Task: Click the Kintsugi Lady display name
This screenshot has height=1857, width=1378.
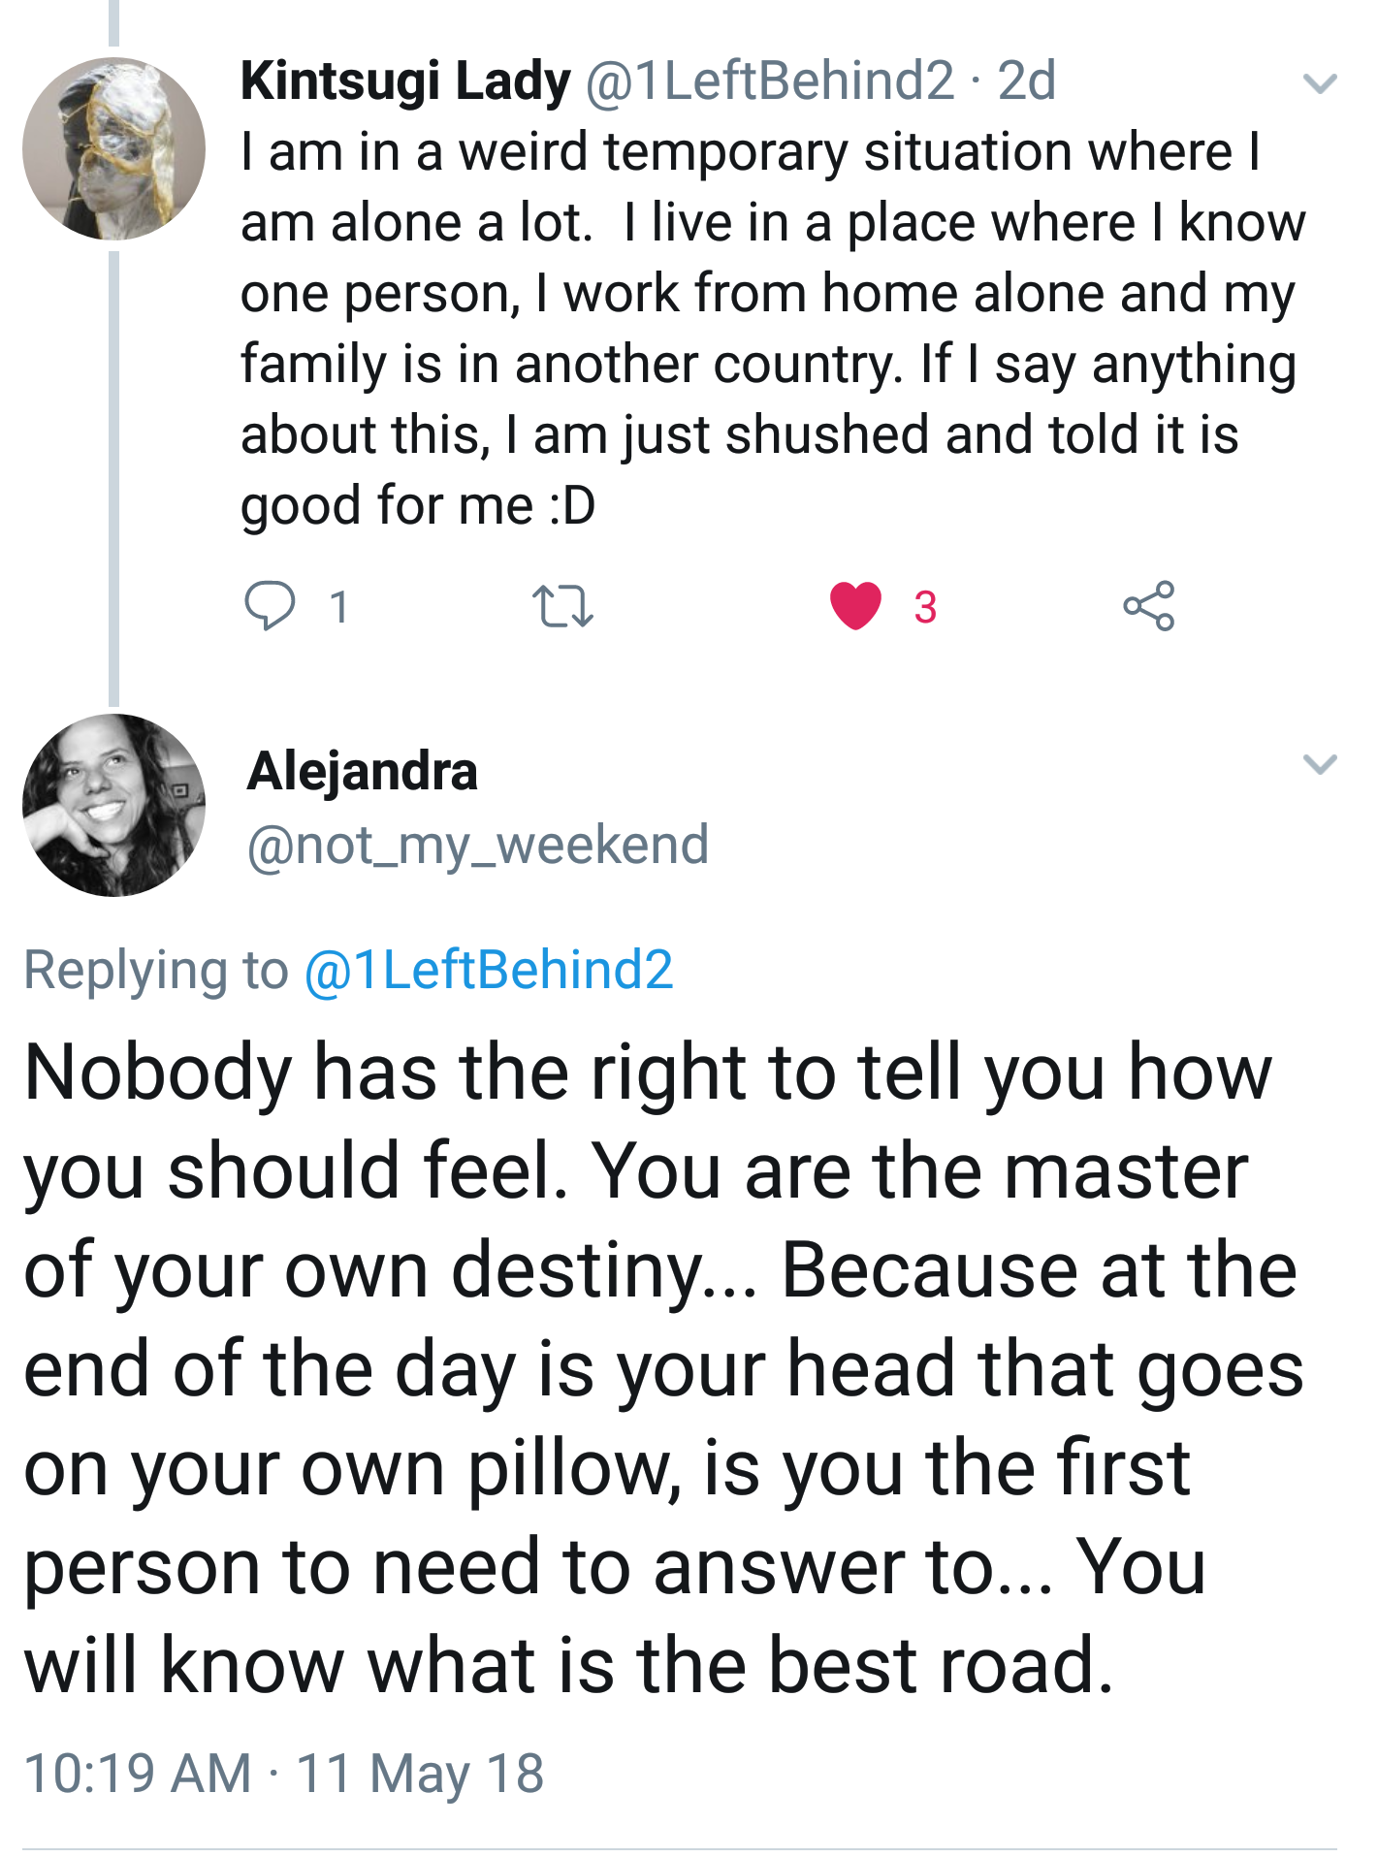Action: tap(405, 80)
